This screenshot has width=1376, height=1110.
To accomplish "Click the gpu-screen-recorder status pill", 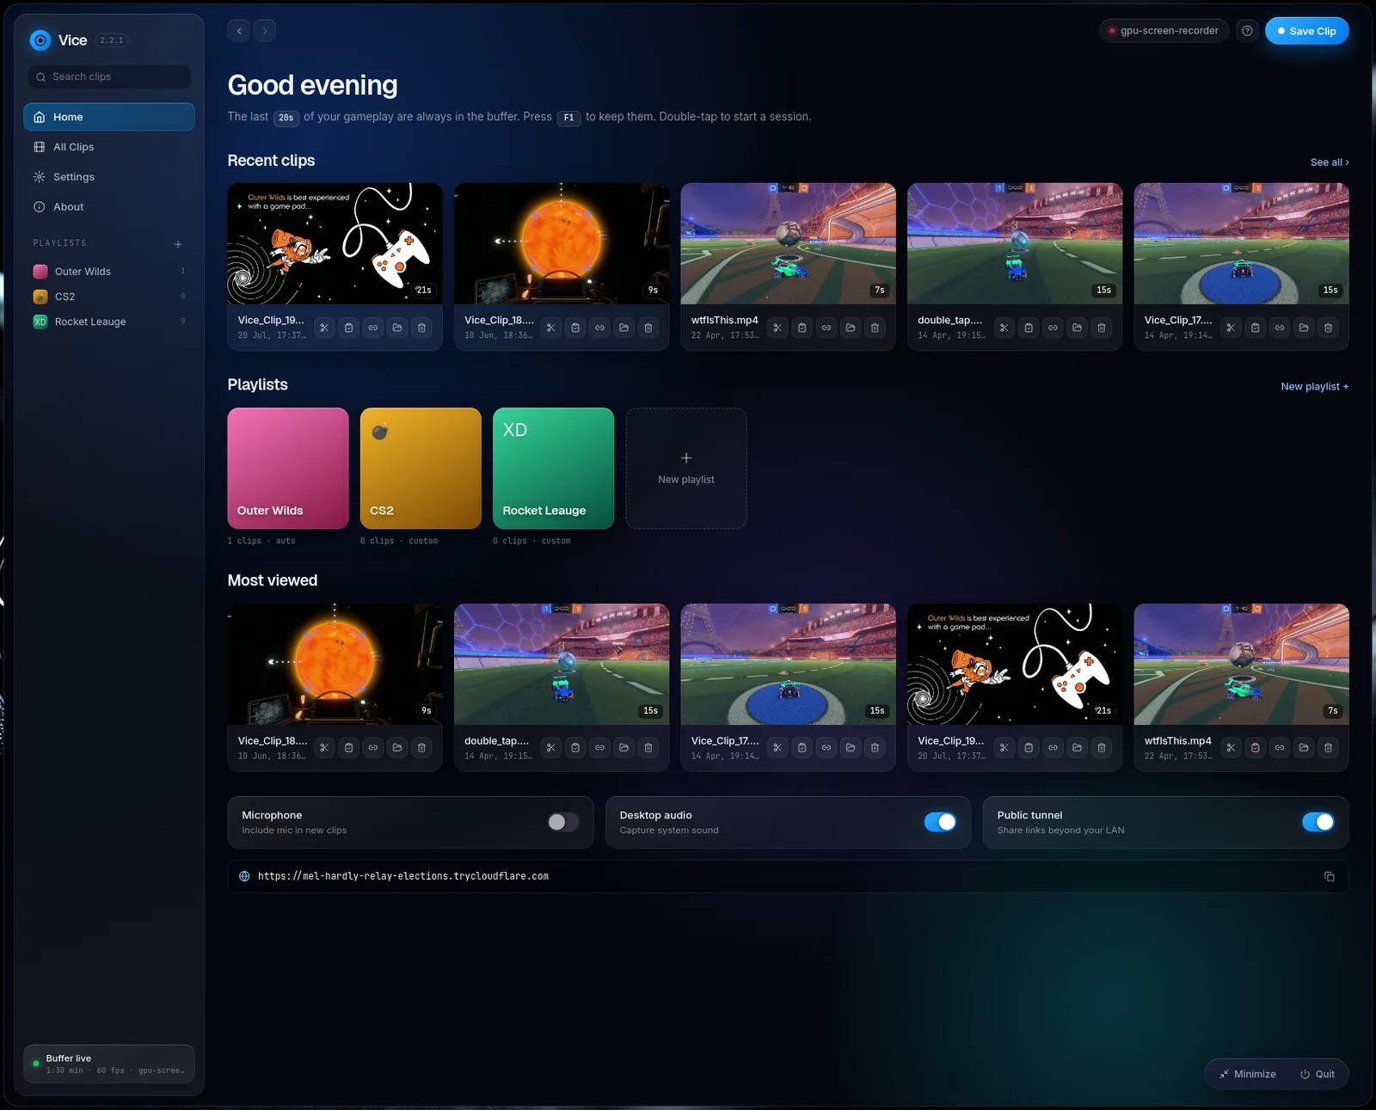I will [x=1164, y=31].
